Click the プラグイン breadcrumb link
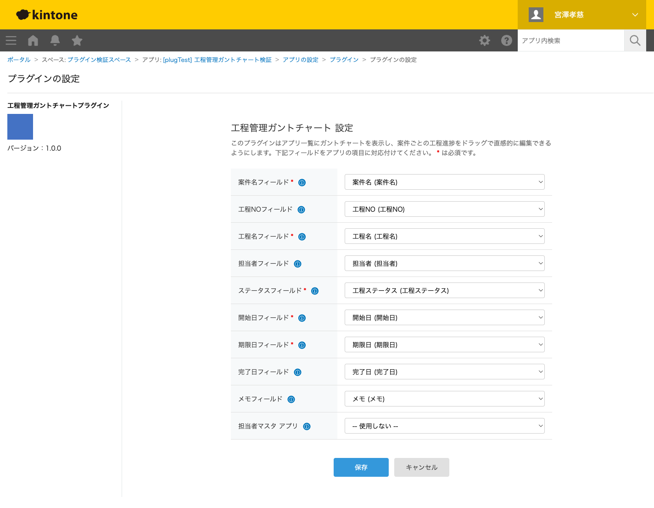 click(x=344, y=60)
